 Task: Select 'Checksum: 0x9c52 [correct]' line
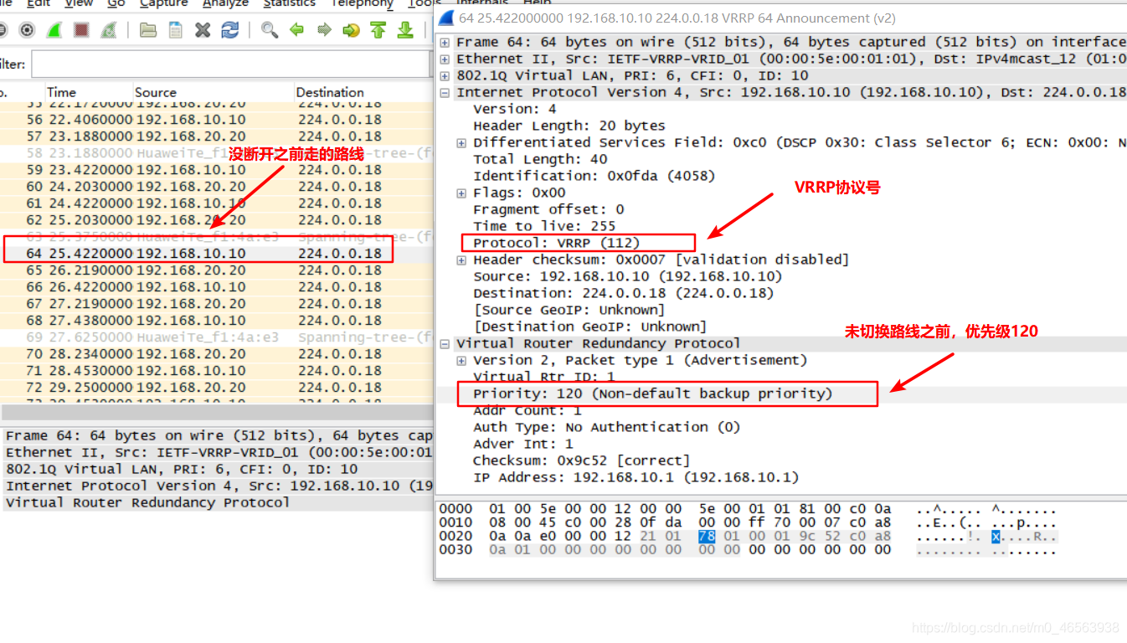[x=582, y=460]
